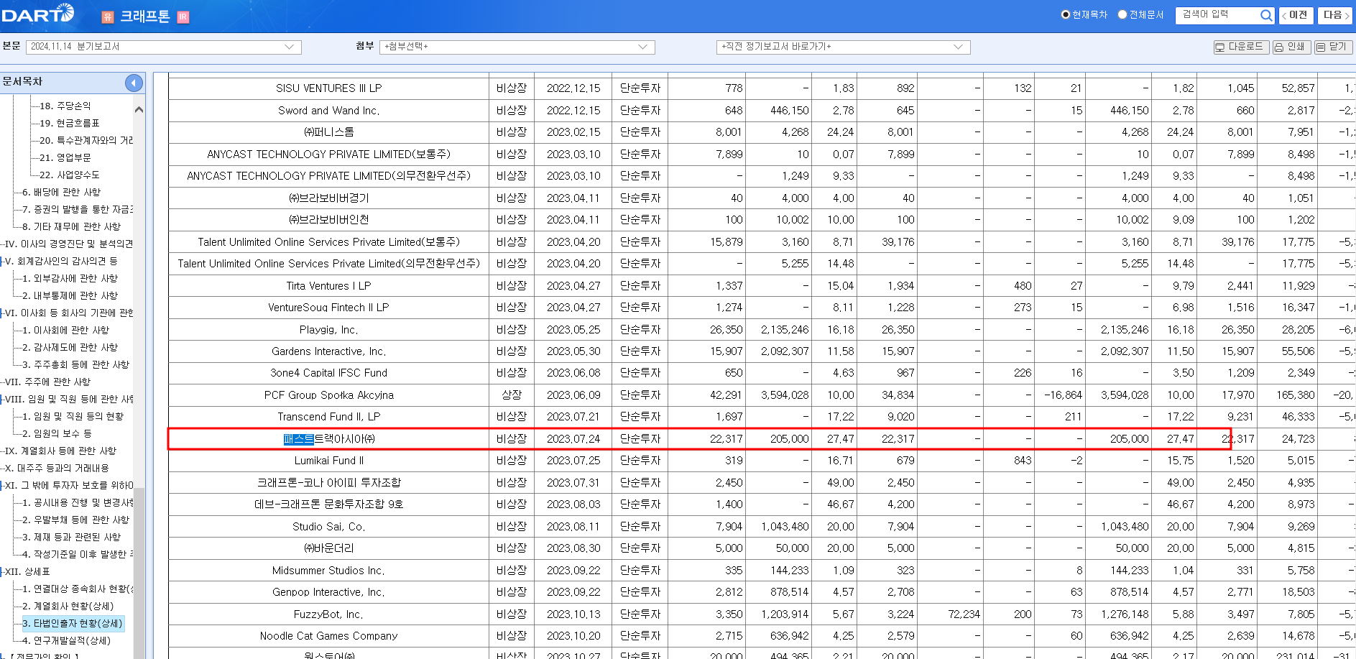Open the 직전 정기보고서 바로가기 dropdown
The width and height of the screenshot is (1356, 659).
843,47
